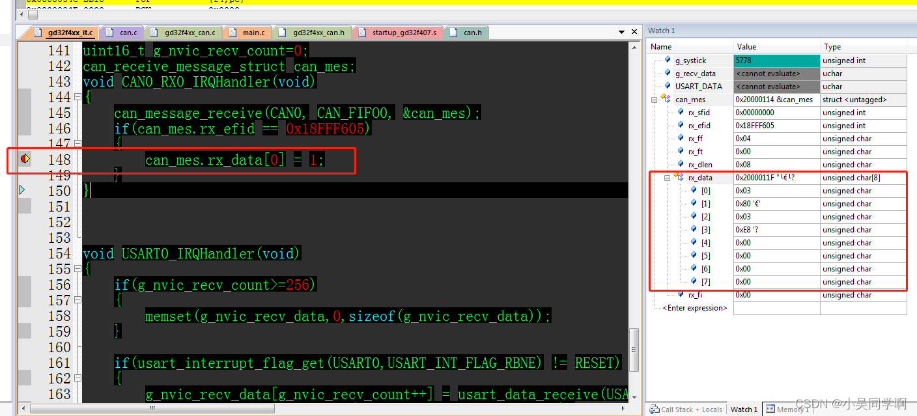Select the USART_DATA variable icon
This screenshot has height=416, width=917.
tap(668, 86)
